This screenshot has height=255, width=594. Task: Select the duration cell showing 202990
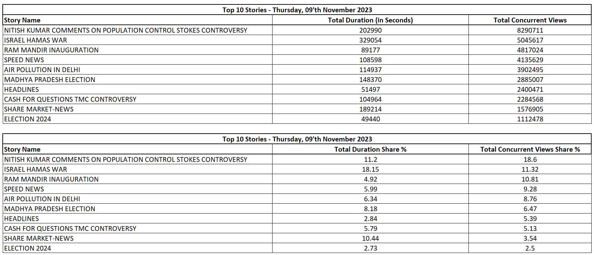pos(370,30)
